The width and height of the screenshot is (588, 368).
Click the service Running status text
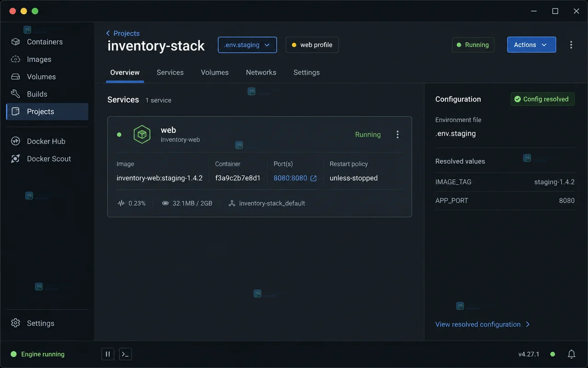(368, 135)
